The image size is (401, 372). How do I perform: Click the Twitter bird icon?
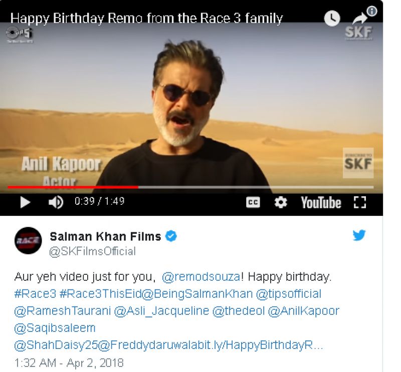tap(359, 235)
